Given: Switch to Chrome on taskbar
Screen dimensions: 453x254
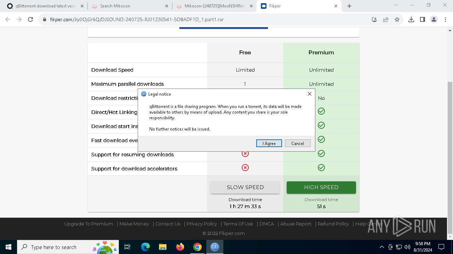Looking at the screenshot, I should pos(197,247).
